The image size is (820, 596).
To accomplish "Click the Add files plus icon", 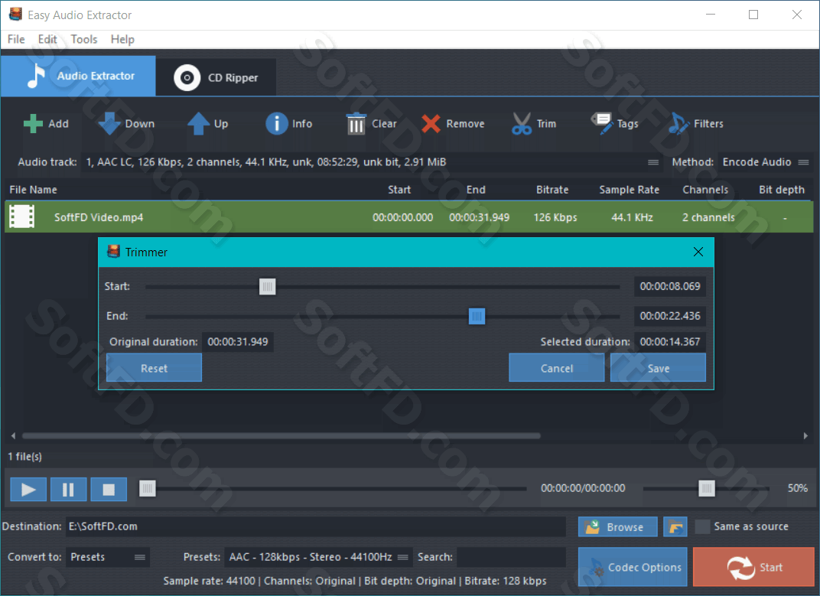I will [x=33, y=124].
